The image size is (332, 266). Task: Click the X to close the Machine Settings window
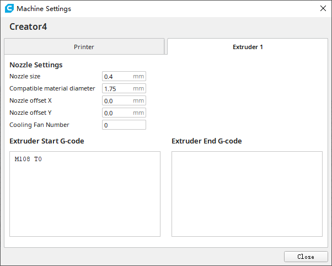click(323, 8)
